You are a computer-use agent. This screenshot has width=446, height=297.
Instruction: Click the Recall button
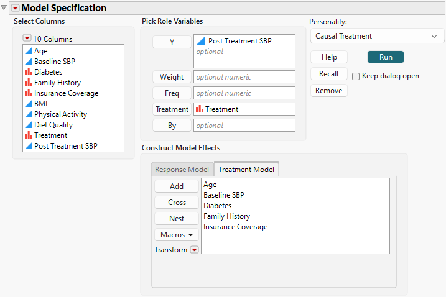(x=329, y=74)
